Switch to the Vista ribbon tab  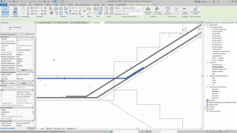[x=103, y=5]
